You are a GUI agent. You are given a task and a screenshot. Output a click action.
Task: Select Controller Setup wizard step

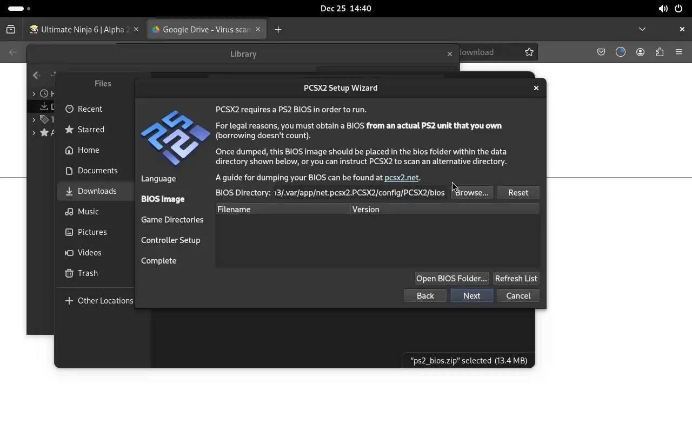[x=171, y=240]
